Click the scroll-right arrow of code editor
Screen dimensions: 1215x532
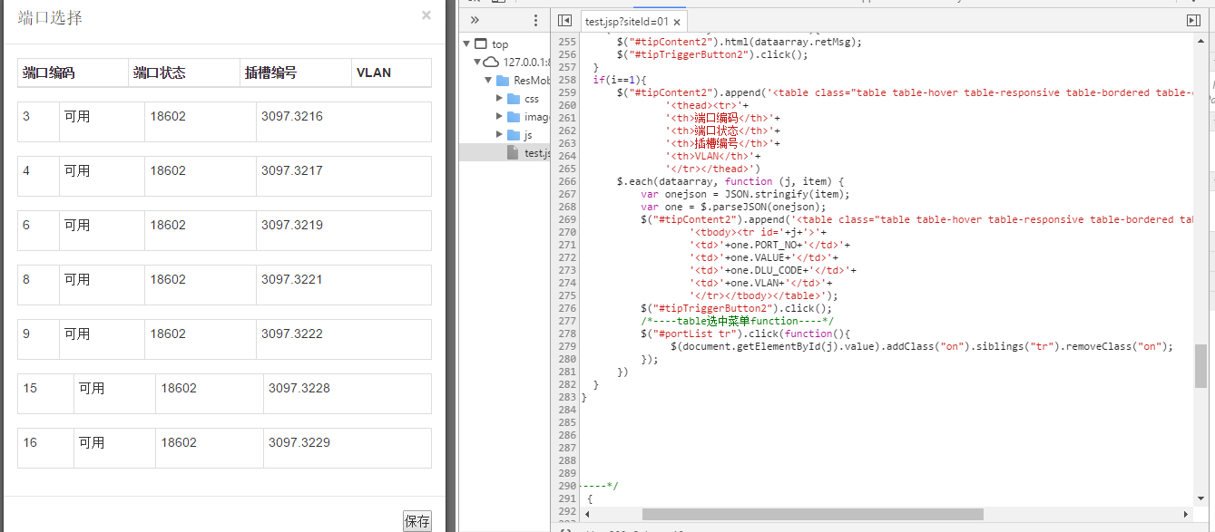coord(1187,514)
